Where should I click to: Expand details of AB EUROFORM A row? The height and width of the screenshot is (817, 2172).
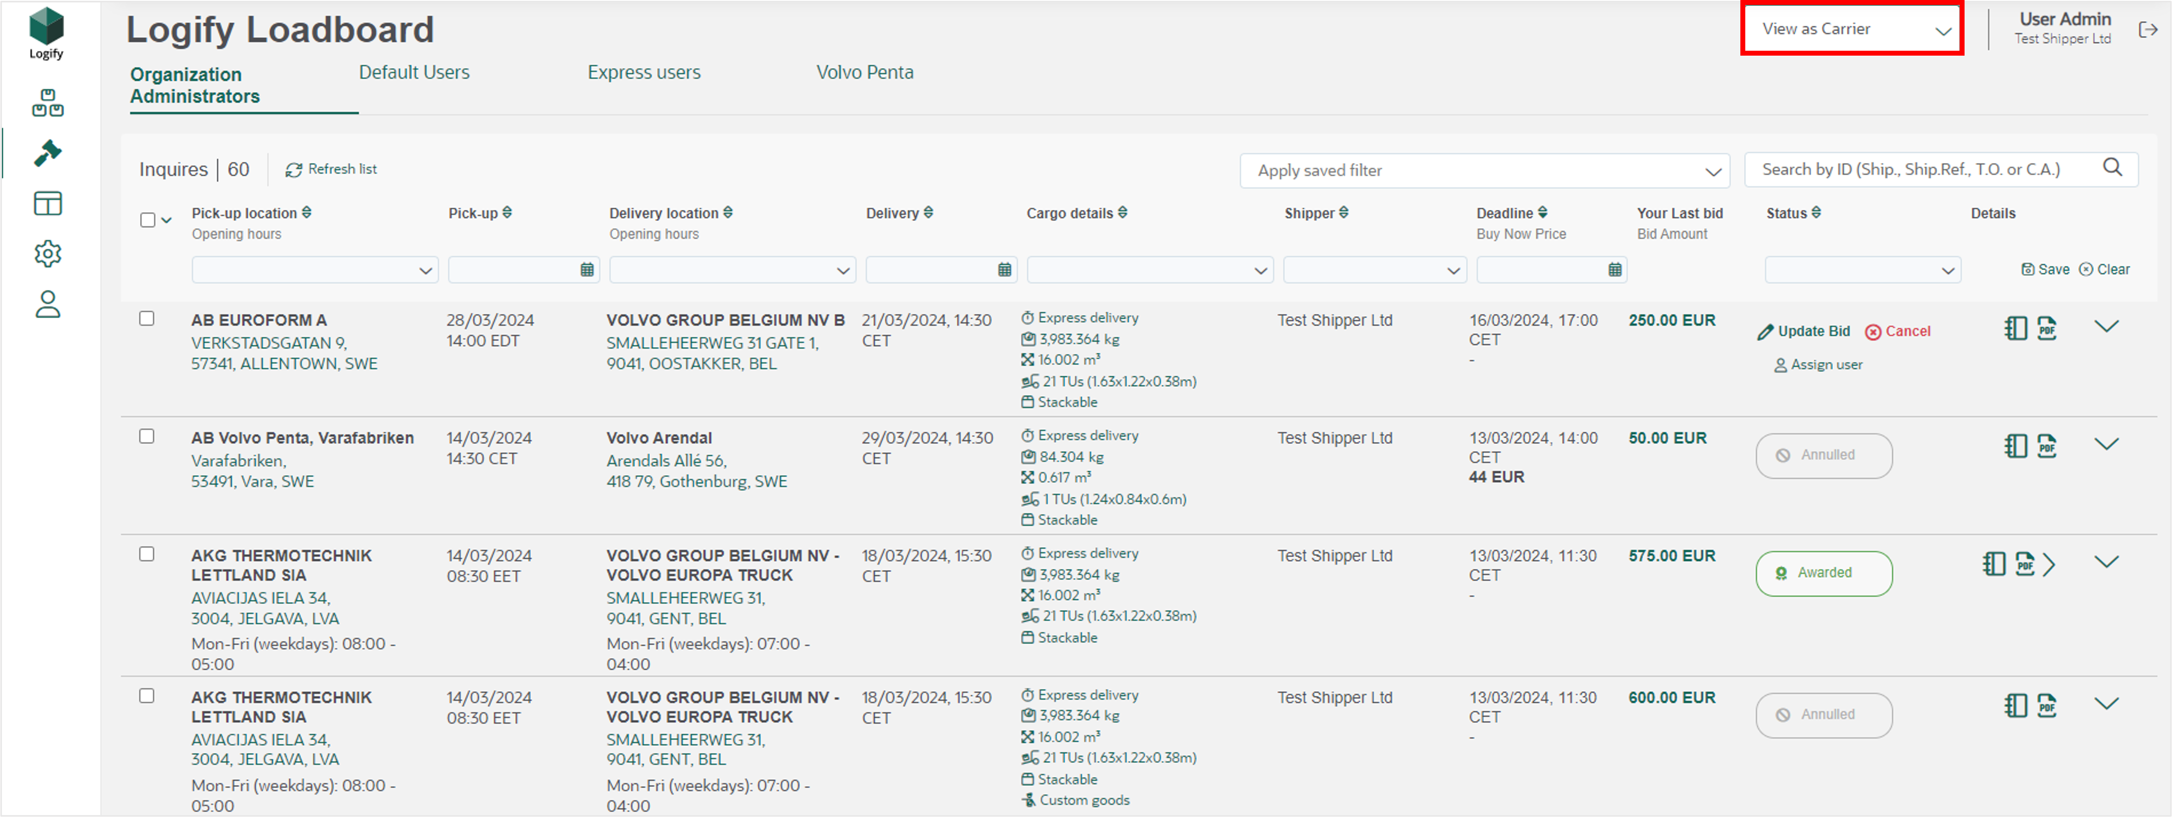(x=2106, y=327)
